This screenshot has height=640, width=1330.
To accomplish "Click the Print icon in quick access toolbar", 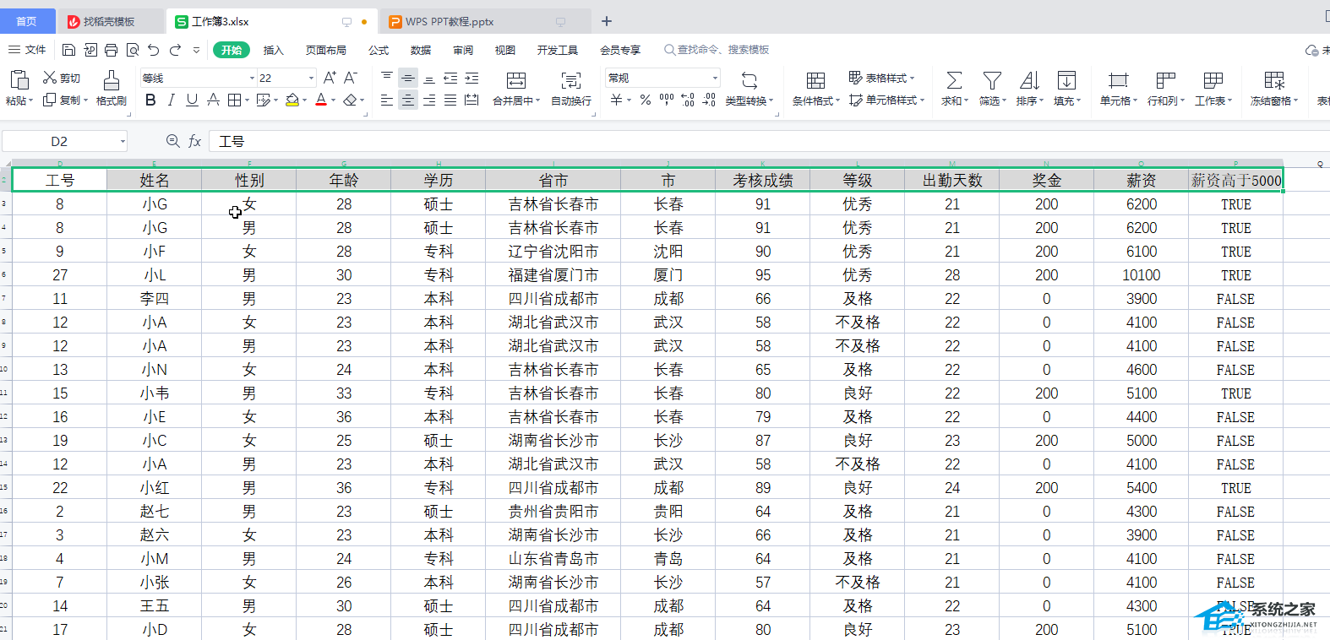I will coord(111,51).
